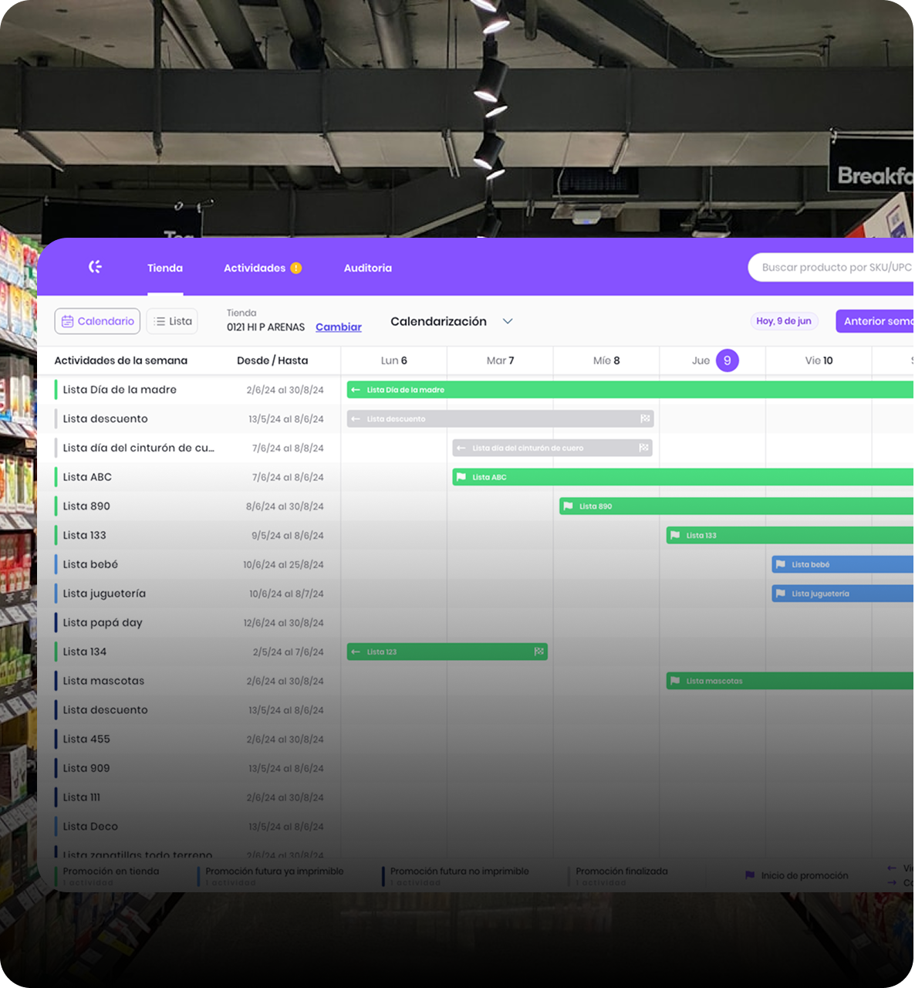915x988 pixels.
Task: Click flag icon on Lista juguetería bar
Action: click(x=780, y=594)
